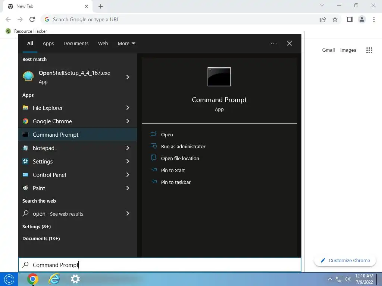382x286 pixels.
Task: Expand Paint result arrow
Action: tap(128, 188)
